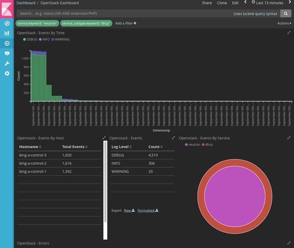Sort the events table by Count column
Image resolution: width=294 pixels, height=248 pixels.
pyautogui.click(x=155, y=147)
